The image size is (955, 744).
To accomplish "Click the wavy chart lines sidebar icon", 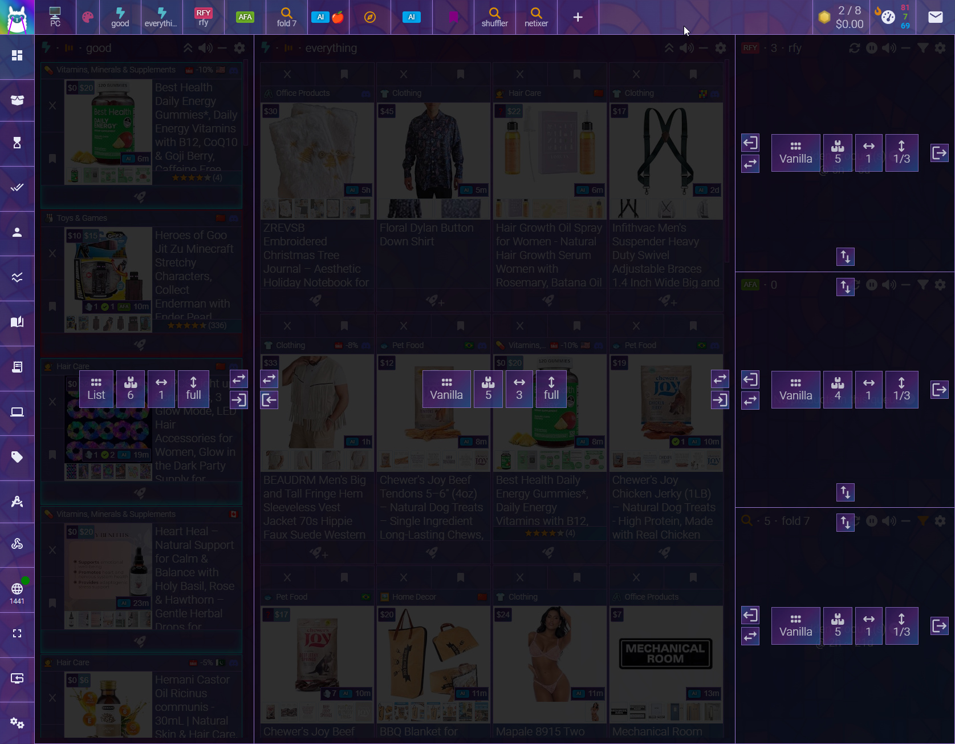I will click(x=17, y=277).
